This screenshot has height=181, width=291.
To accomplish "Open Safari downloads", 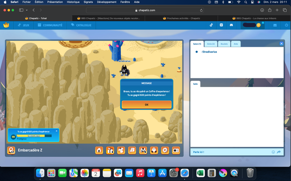I will pyautogui.click(x=262, y=10).
